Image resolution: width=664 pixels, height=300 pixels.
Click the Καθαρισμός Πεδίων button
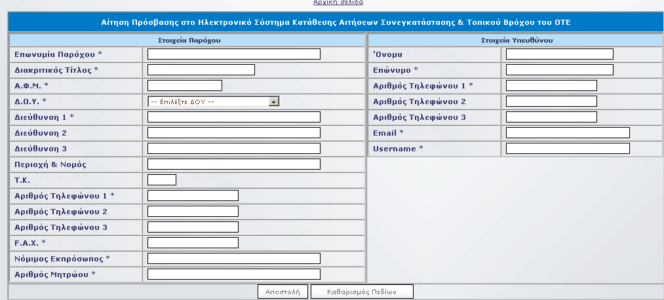[x=362, y=291]
